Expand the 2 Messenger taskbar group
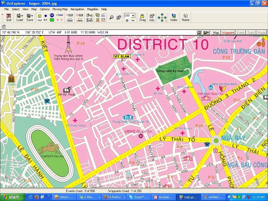268x201 pixels. click(99, 197)
